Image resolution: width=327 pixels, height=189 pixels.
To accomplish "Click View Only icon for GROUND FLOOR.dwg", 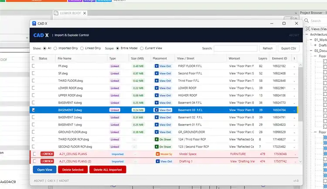I will click(157, 132).
